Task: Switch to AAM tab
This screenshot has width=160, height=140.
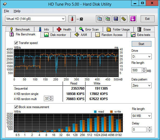Action: pyautogui.click(x=81, y=35)
